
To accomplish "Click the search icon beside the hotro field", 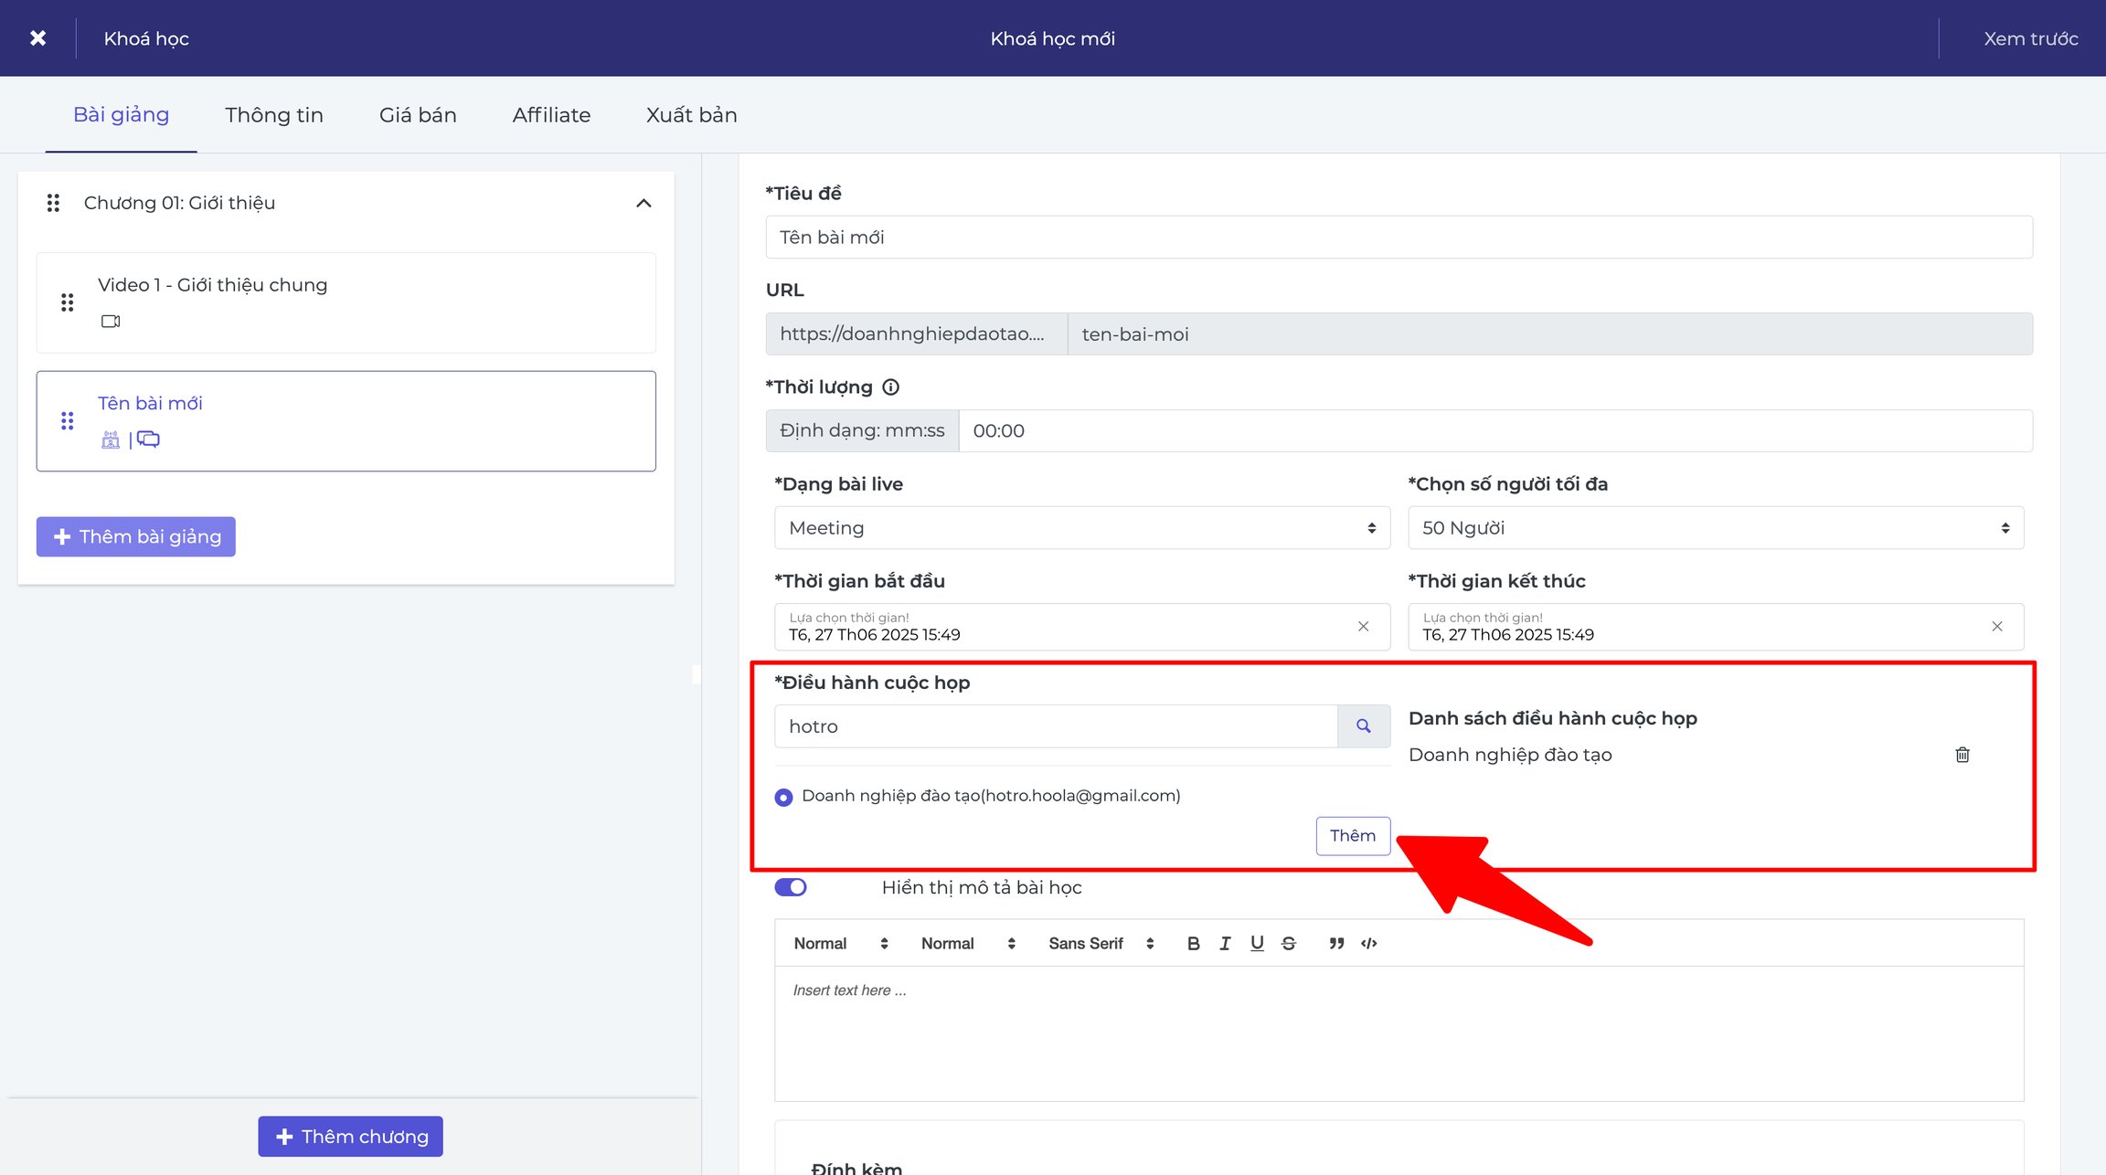I will coord(1363,726).
